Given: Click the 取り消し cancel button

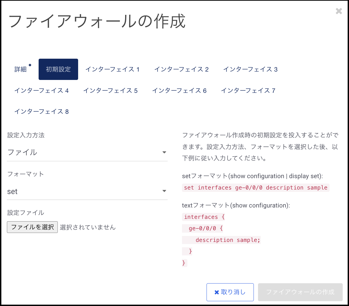Looking at the screenshot, I should 230,292.
